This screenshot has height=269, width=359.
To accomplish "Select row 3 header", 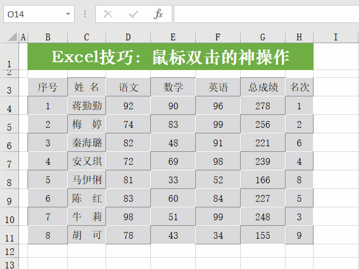I will [x=9, y=87].
